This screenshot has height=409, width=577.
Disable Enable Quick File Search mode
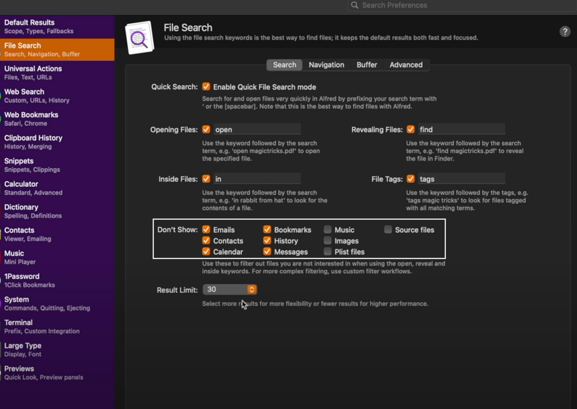point(206,87)
